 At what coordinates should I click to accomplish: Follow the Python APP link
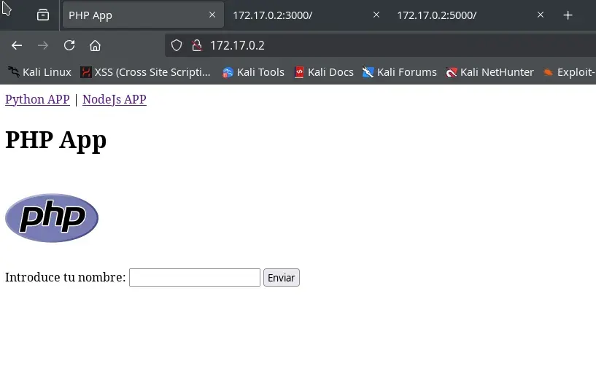click(x=37, y=100)
